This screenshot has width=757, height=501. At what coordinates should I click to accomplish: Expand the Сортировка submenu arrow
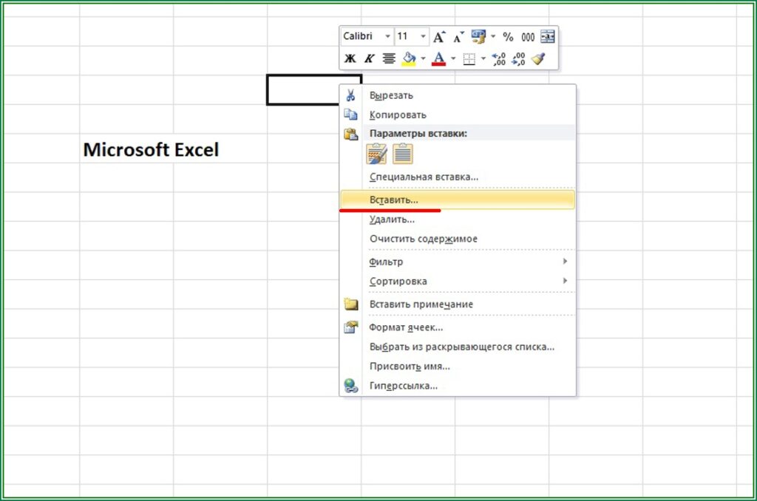click(x=565, y=280)
